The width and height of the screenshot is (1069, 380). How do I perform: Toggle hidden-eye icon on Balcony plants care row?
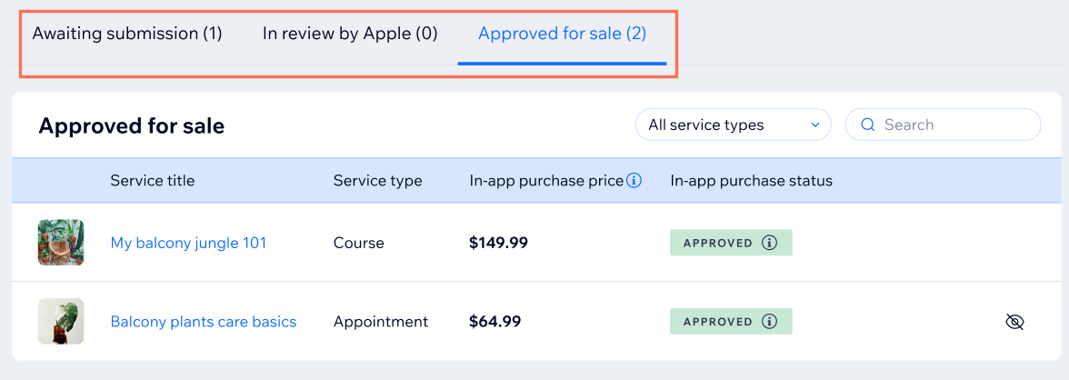(1015, 322)
